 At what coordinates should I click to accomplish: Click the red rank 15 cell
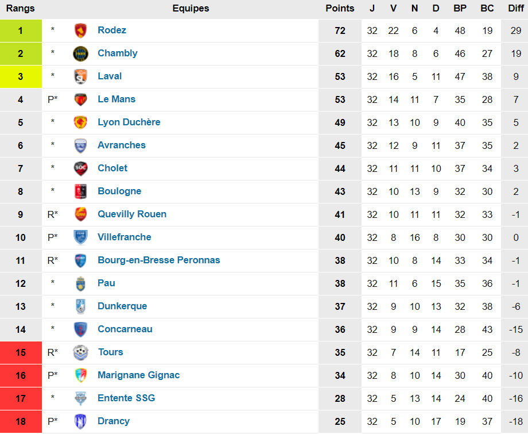click(21, 352)
